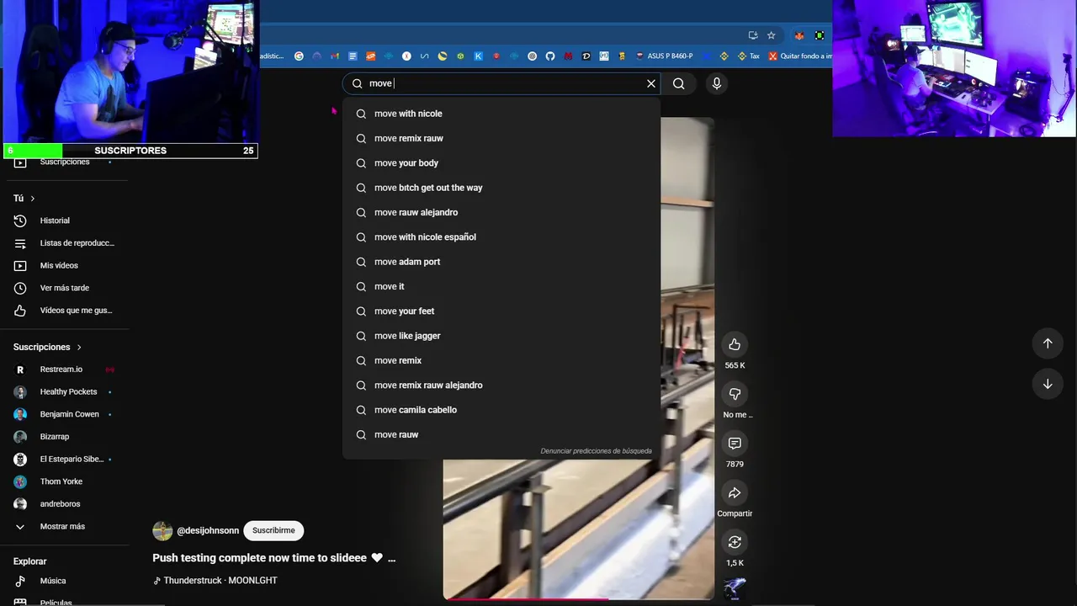Choose suggestion 'move remix rauw alejandro'
This screenshot has width=1077, height=606.
501,385
